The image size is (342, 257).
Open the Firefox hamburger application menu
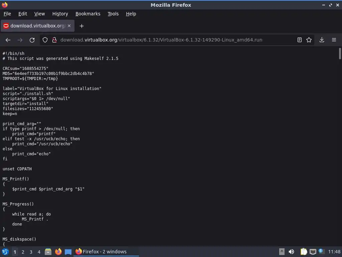[334, 40]
